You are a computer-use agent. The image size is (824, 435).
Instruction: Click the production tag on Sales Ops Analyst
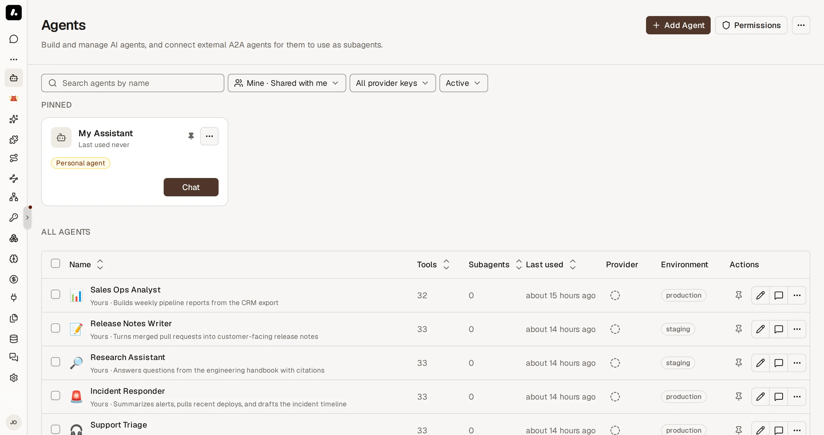point(683,295)
